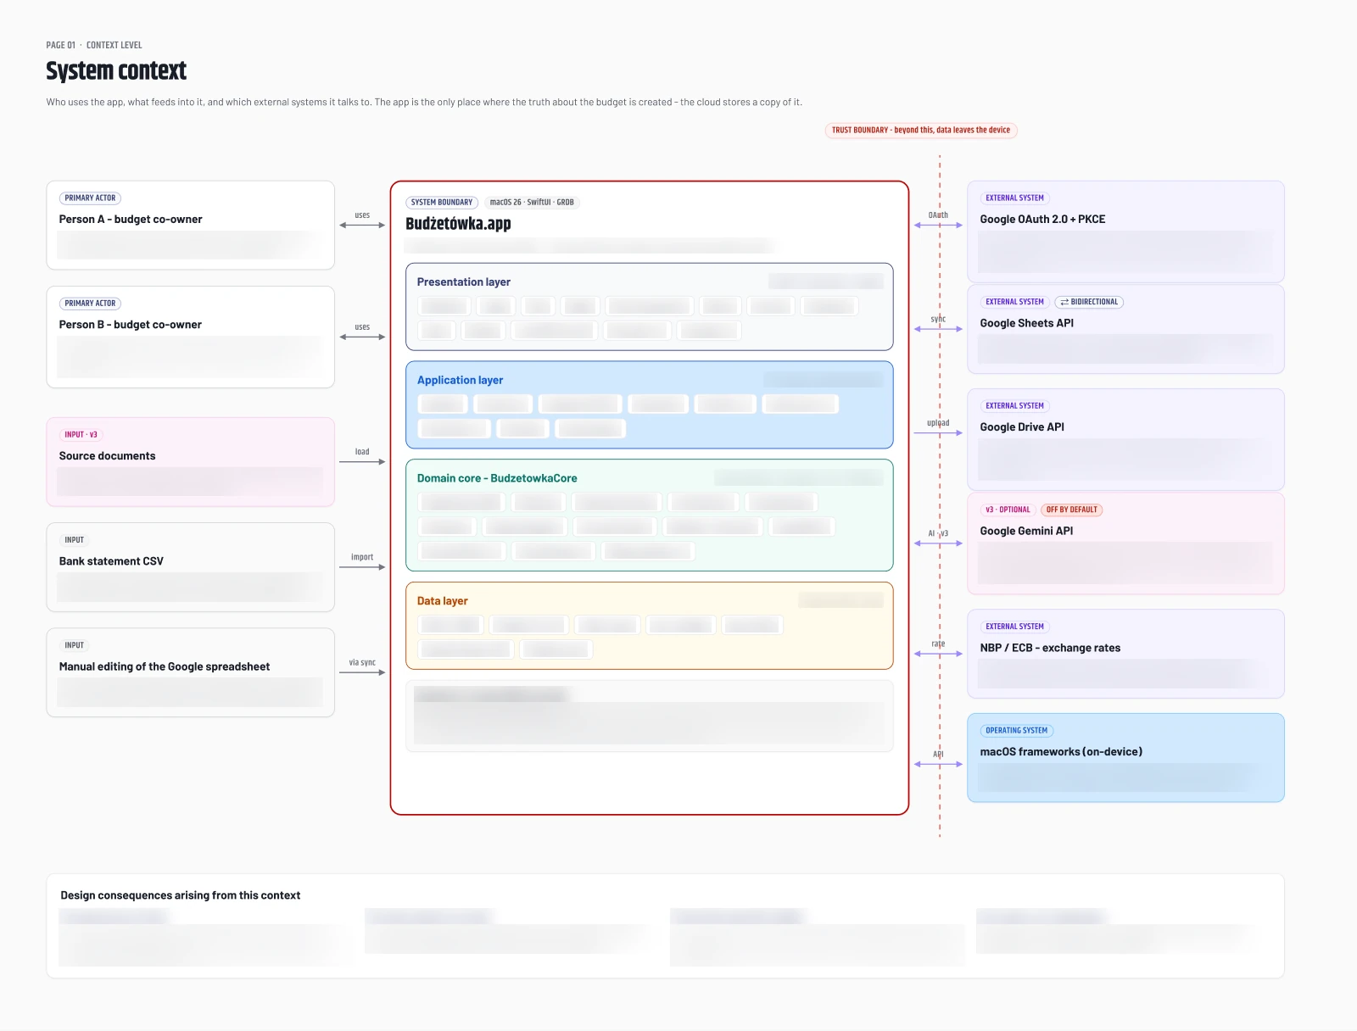
Task: Select the Presentation layer heading
Action: pyautogui.click(x=464, y=282)
